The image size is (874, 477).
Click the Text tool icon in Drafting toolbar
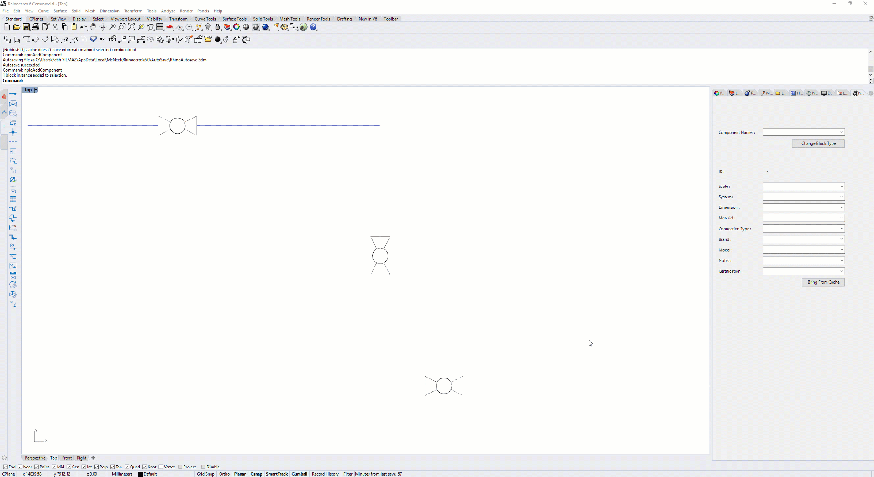click(103, 40)
